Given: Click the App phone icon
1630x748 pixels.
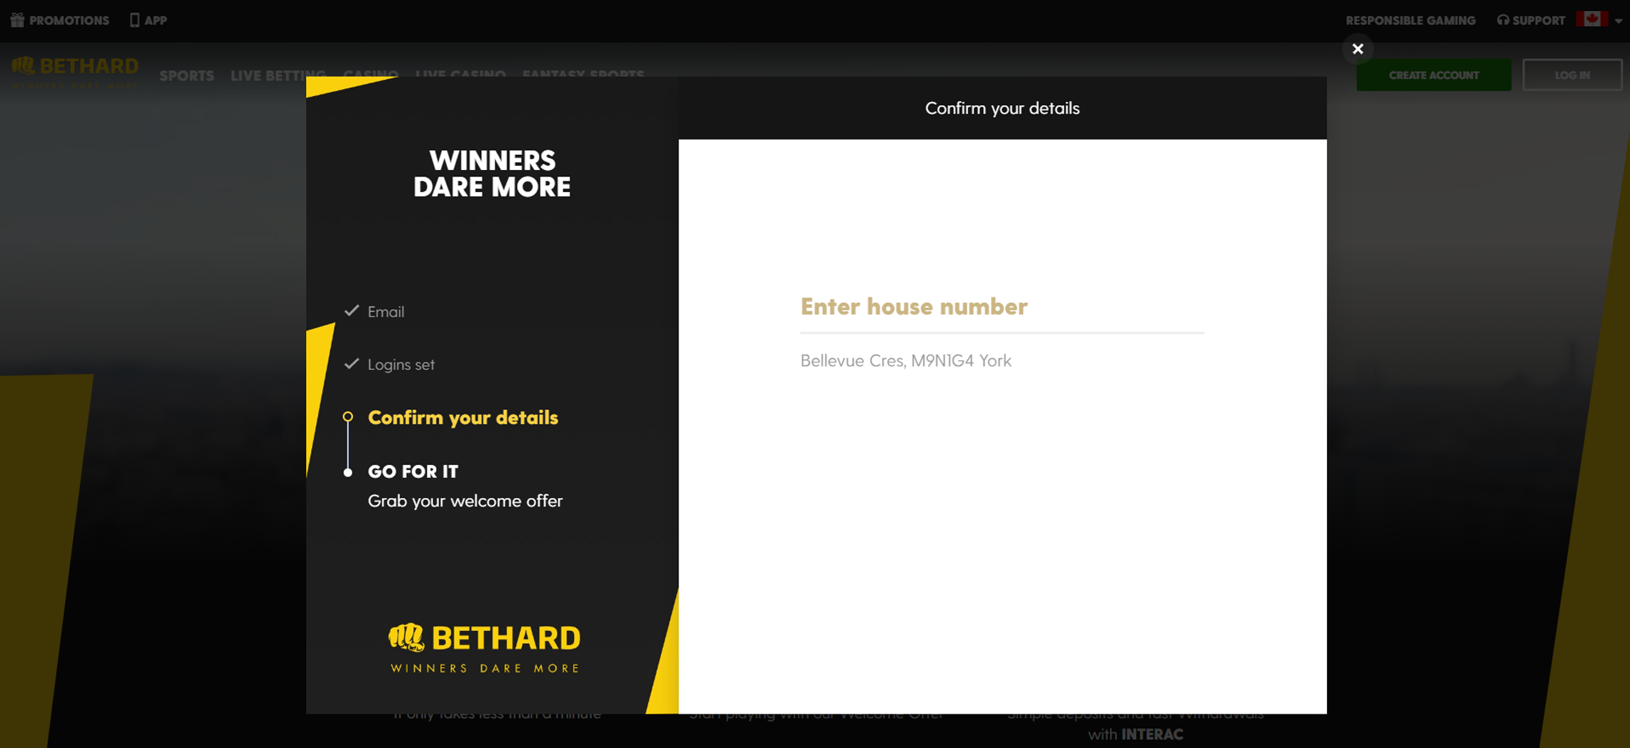Looking at the screenshot, I should click(134, 20).
